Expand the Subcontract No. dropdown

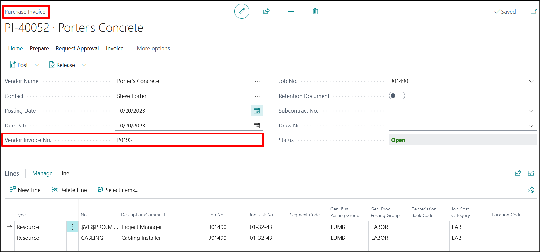point(531,111)
